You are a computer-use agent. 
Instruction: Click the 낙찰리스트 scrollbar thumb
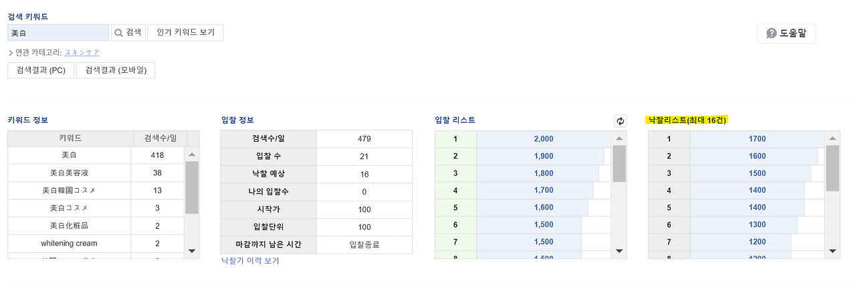tap(833, 169)
